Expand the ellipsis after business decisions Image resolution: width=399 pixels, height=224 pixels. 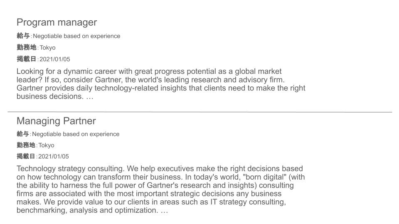[90, 97]
